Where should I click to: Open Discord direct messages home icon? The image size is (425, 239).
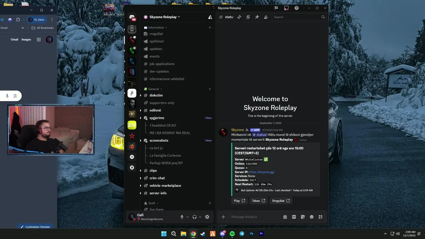click(132, 17)
